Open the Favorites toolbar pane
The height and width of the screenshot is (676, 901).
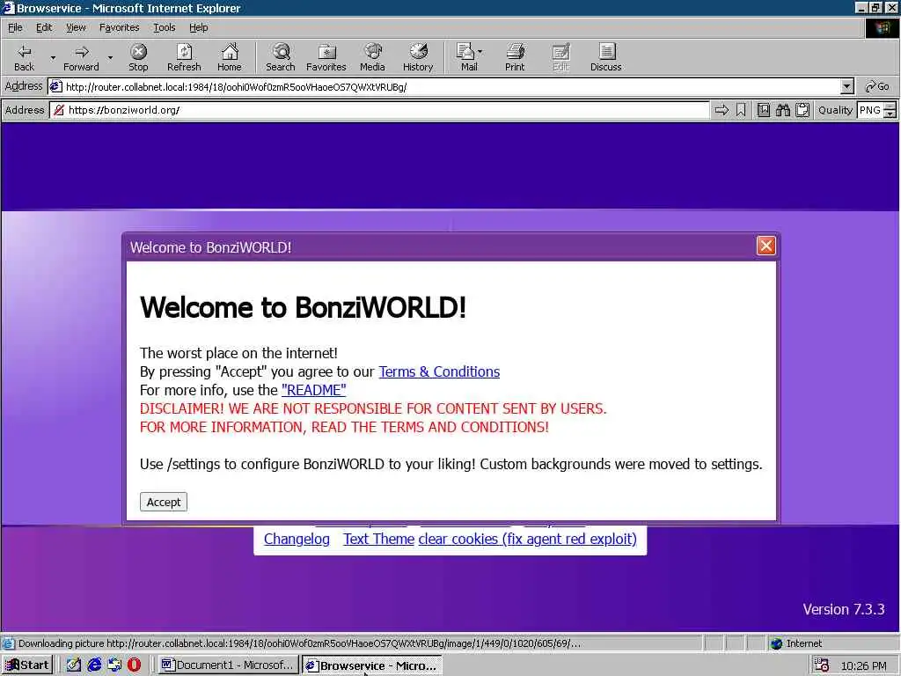tap(326, 57)
